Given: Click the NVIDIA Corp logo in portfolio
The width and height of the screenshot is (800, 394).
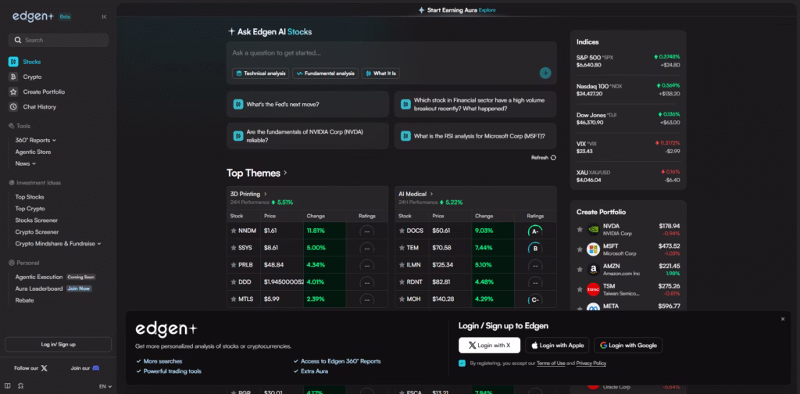Looking at the screenshot, I should tap(593, 229).
